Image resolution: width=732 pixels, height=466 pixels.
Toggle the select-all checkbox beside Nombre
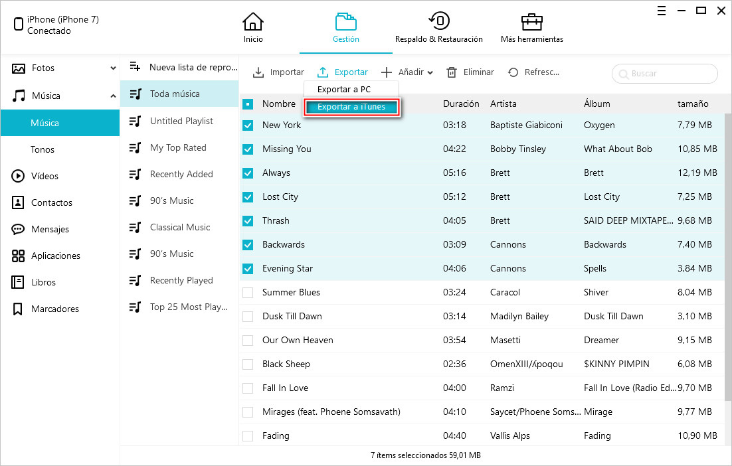(248, 104)
